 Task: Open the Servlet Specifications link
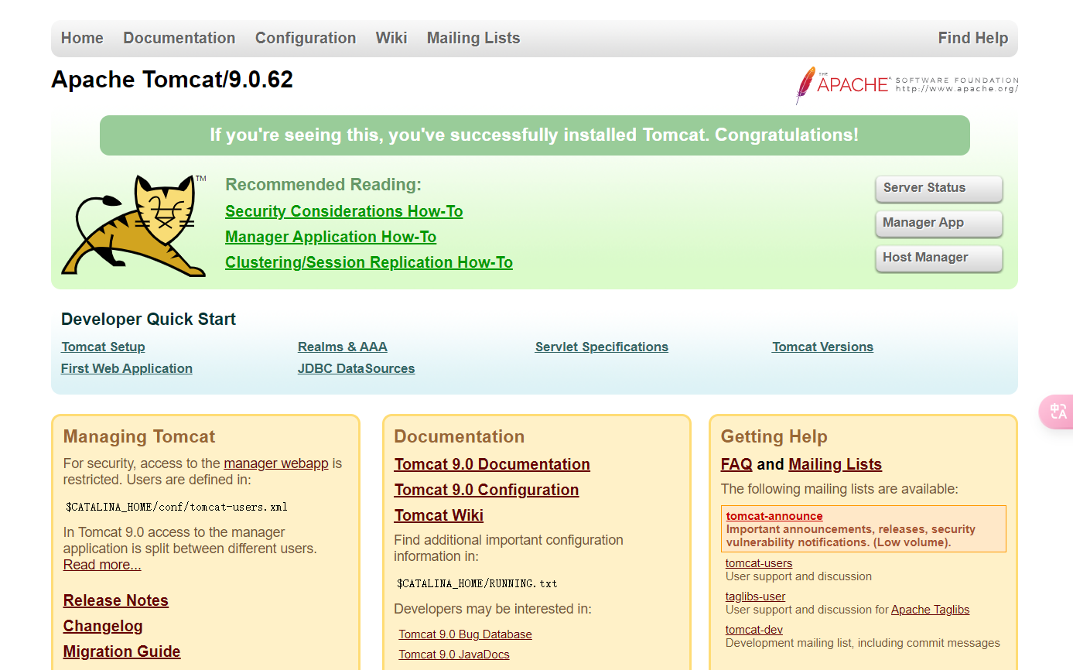pos(602,347)
